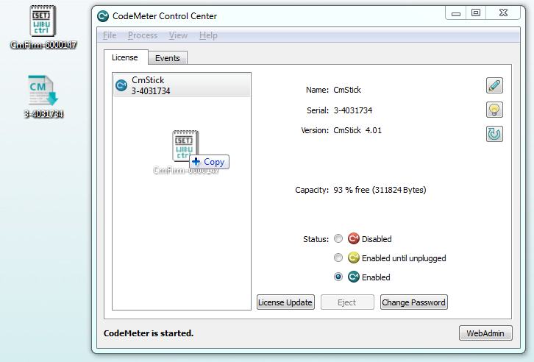Screen dimensions: 534x362
Task: Click the status text CodeMeter is started
Action: [149, 333]
